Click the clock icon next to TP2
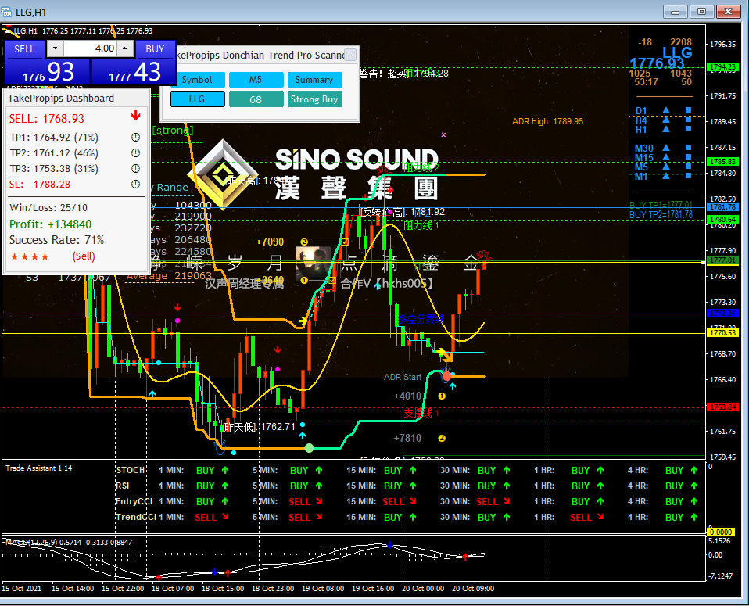Image resolution: width=749 pixels, height=606 pixels. (136, 153)
